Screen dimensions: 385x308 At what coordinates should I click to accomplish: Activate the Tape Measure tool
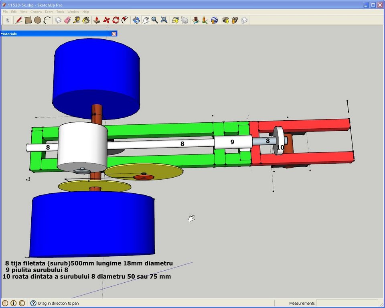click(x=77, y=20)
